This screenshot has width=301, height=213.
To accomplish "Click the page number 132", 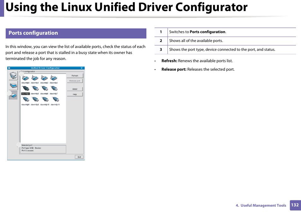I will coord(295,205).
